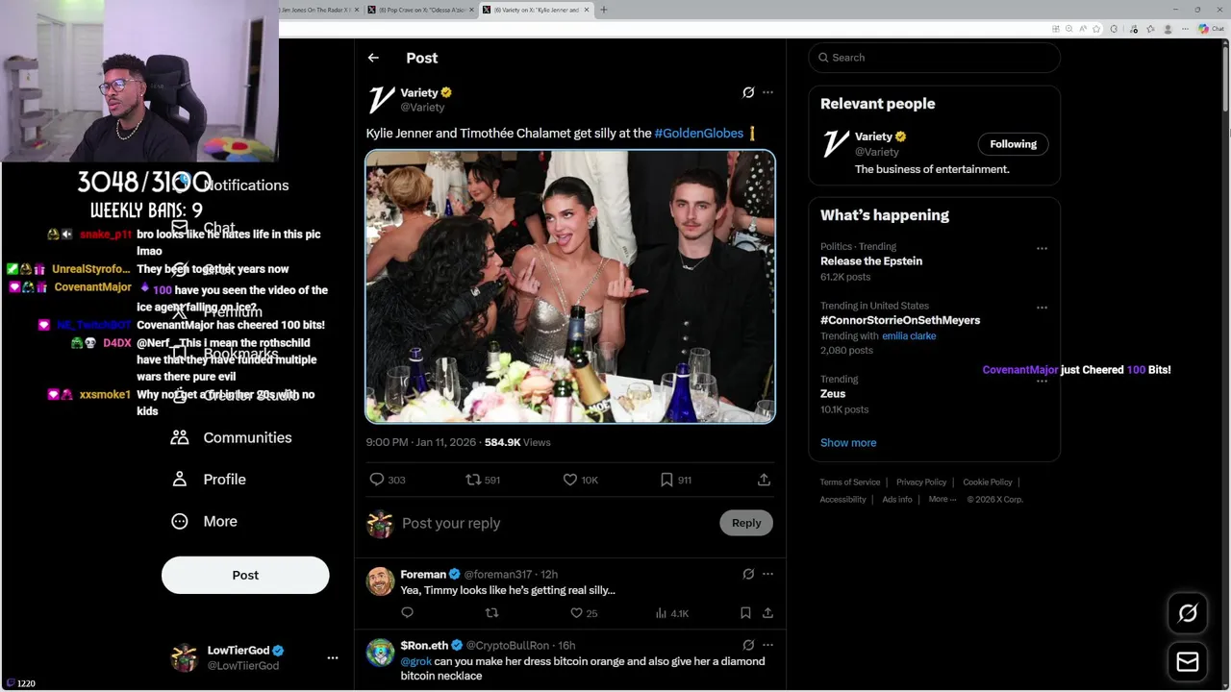This screenshot has width=1231, height=692.
Task: Open the browser Copilot Chat button
Action: click(1211, 29)
